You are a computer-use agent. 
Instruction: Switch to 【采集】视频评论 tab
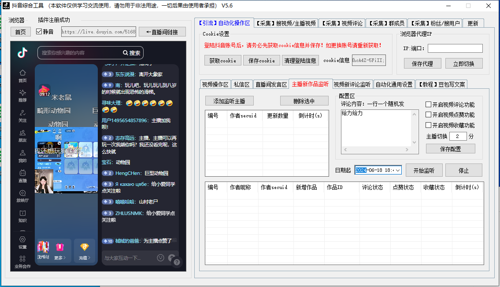pos(342,23)
